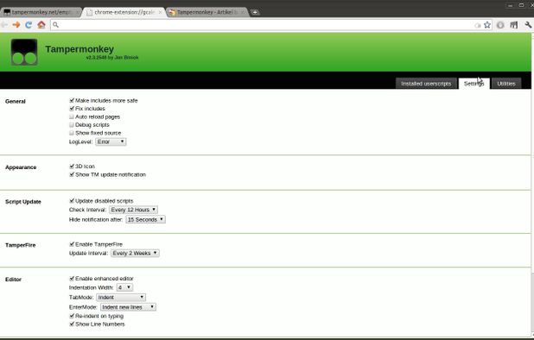The height and width of the screenshot is (340, 534).
Task: Select the Settings tab
Action: [x=474, y=84]
